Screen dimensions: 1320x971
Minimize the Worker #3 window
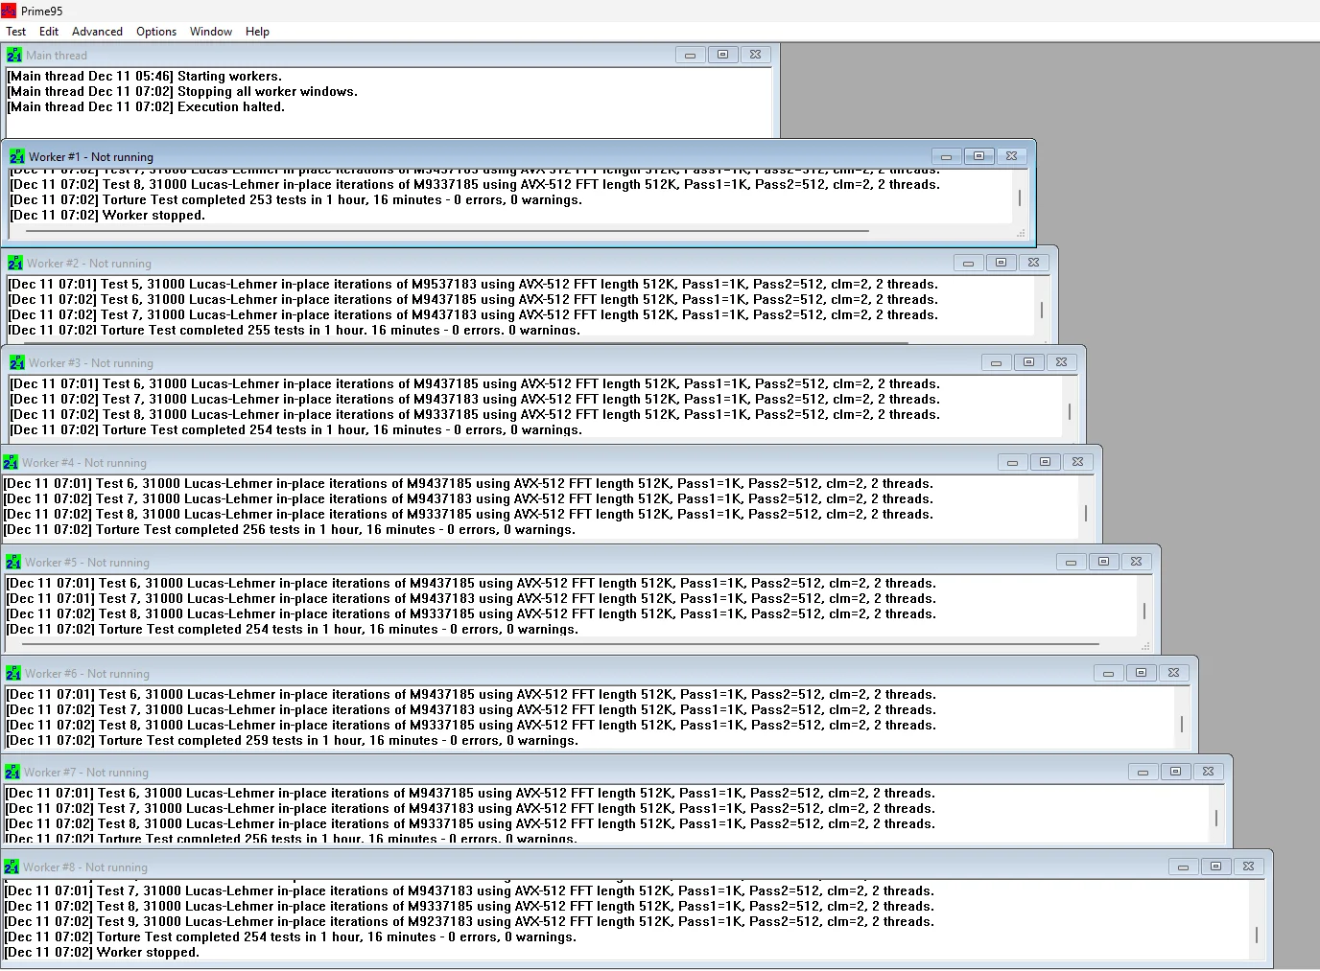pyautogui.click(x=996, y=362)
